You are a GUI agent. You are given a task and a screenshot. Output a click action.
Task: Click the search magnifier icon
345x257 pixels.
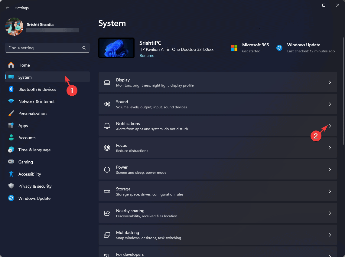[84, 48]
